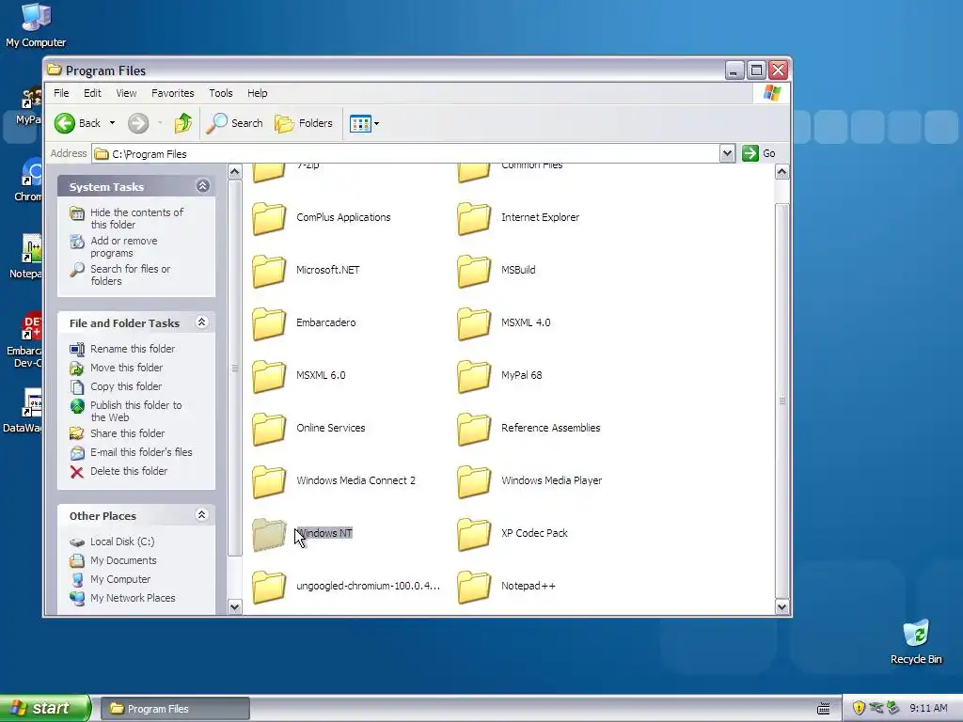The width and height of the screenshot is (963, 722).
Task: Click the file list scroll down arrow
Action: (x=781, y=607)
